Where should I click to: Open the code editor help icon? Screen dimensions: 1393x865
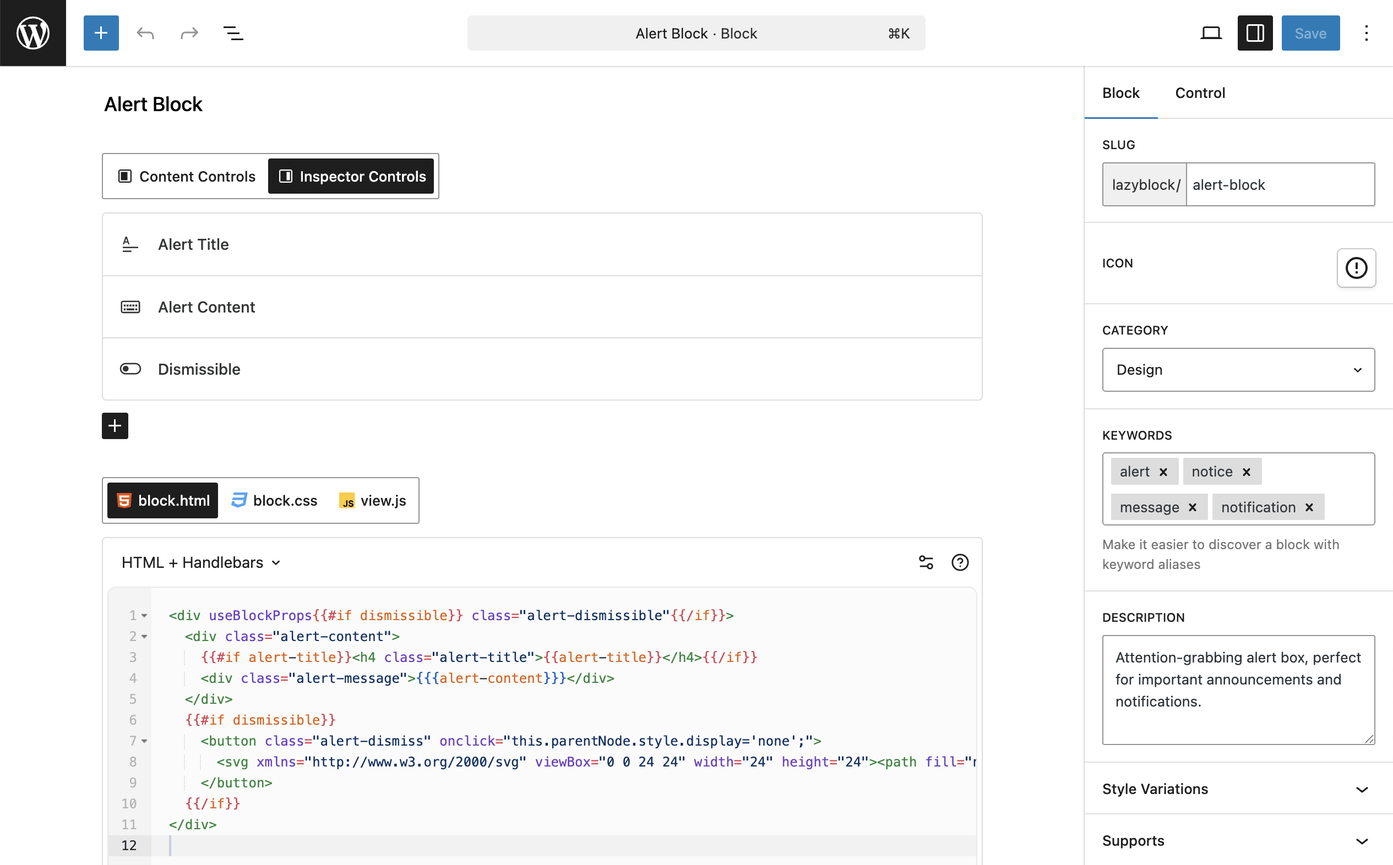(x=960, y=562)
